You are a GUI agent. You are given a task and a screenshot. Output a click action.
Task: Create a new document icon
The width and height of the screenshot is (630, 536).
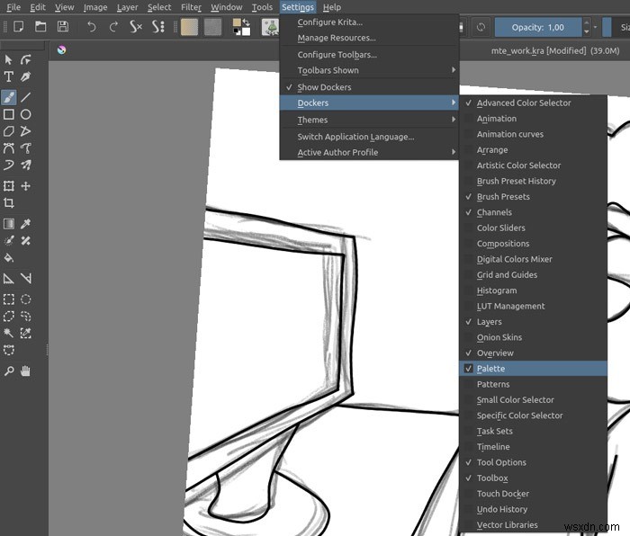coord(19,27)
